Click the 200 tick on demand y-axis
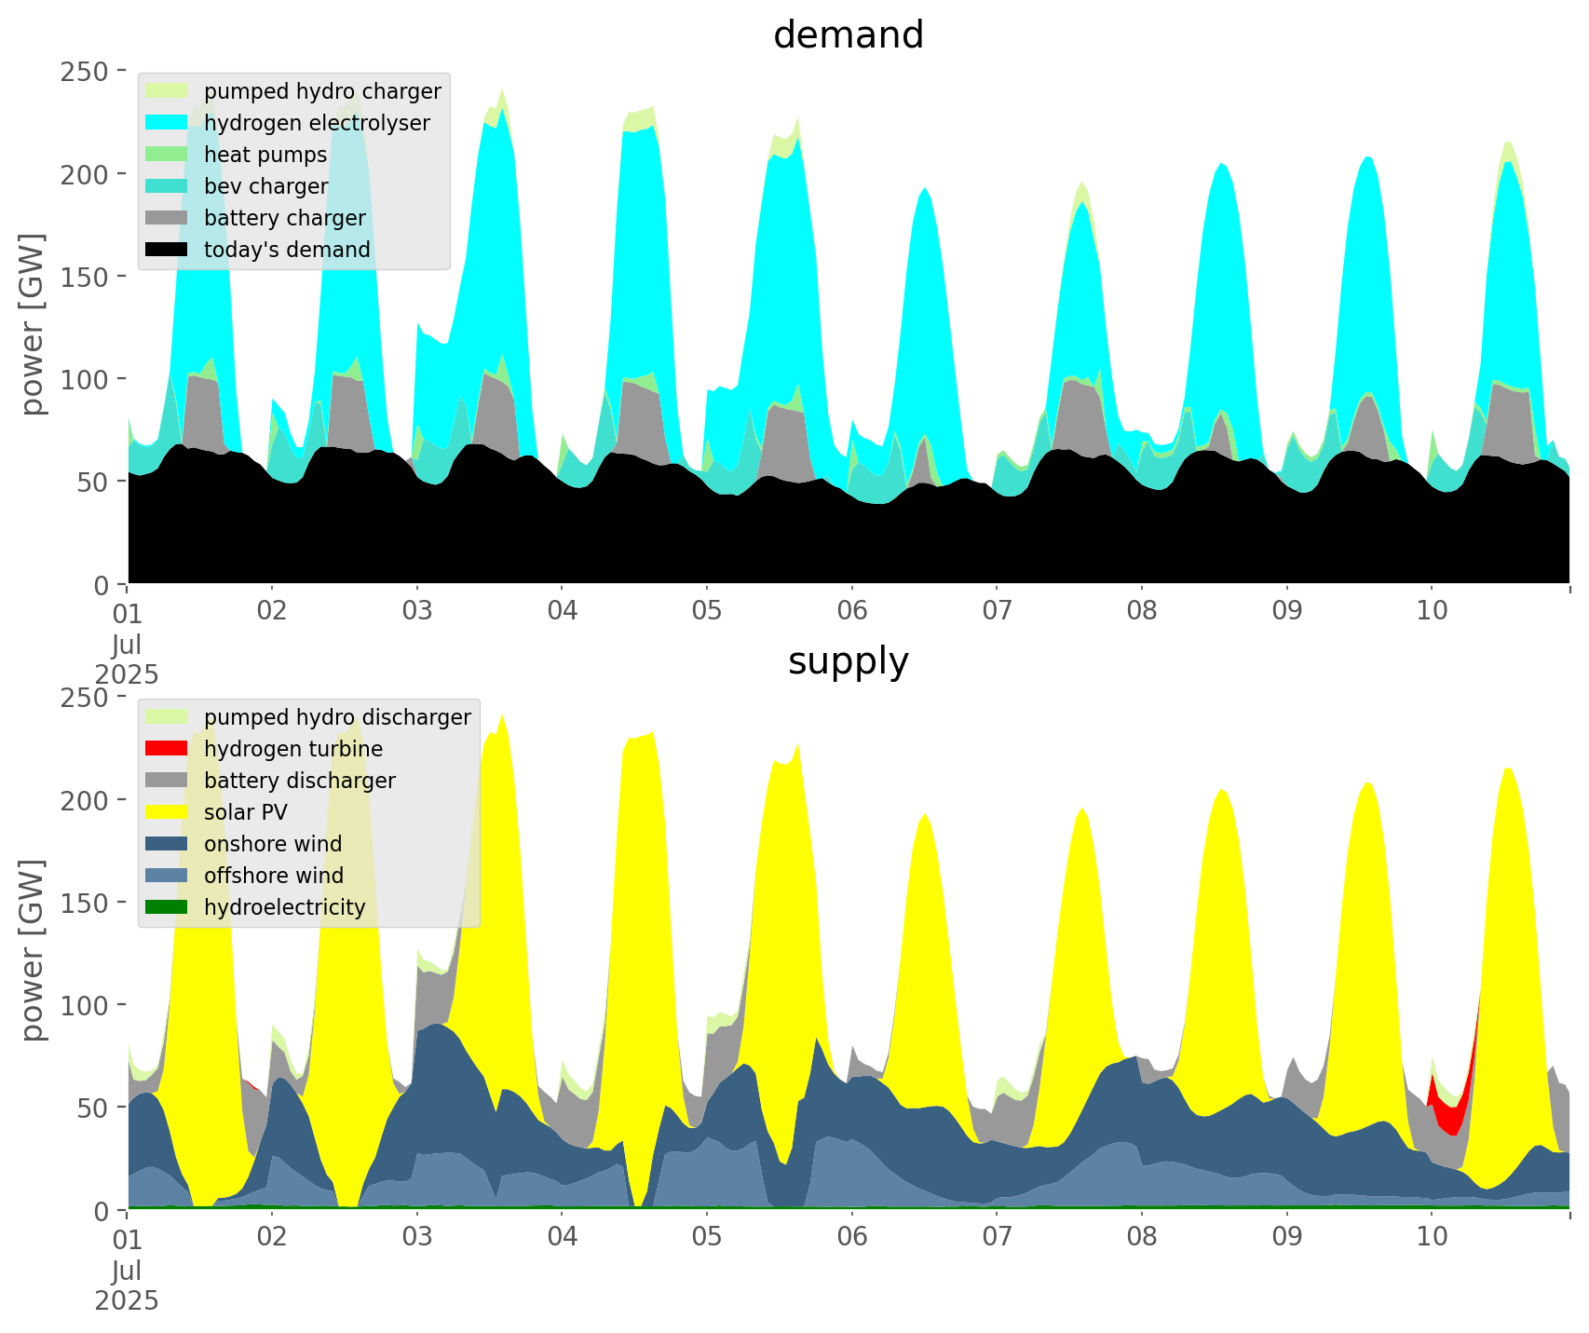 92,174
